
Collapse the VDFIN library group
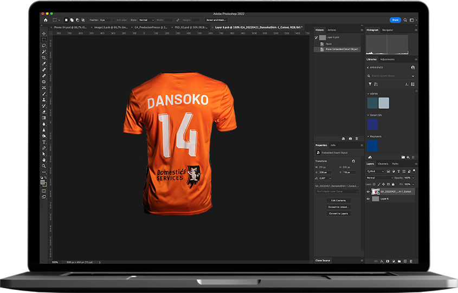[x=368, y=94]
